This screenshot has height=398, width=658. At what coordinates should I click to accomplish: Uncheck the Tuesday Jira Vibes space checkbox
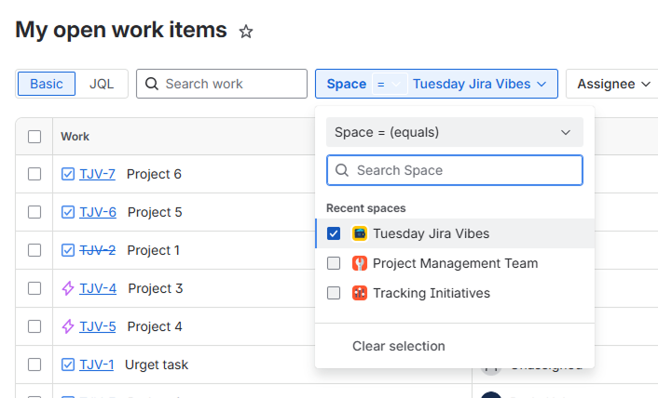pos(334,233)
